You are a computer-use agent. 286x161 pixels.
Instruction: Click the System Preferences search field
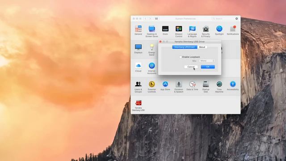point(225,19)
